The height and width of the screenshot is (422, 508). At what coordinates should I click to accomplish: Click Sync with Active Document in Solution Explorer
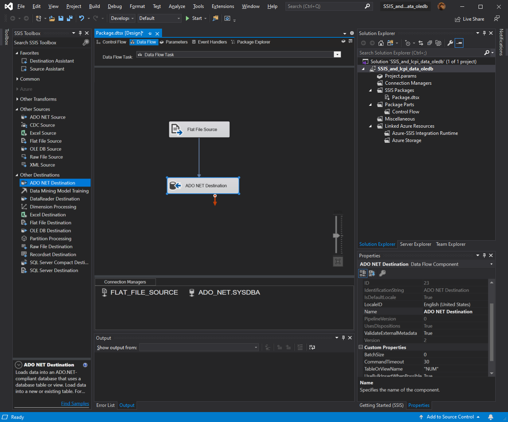pos(421,43)
